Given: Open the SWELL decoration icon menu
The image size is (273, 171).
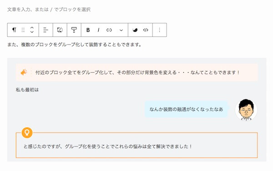Looking at the screenshot, I should coord(135,30).
